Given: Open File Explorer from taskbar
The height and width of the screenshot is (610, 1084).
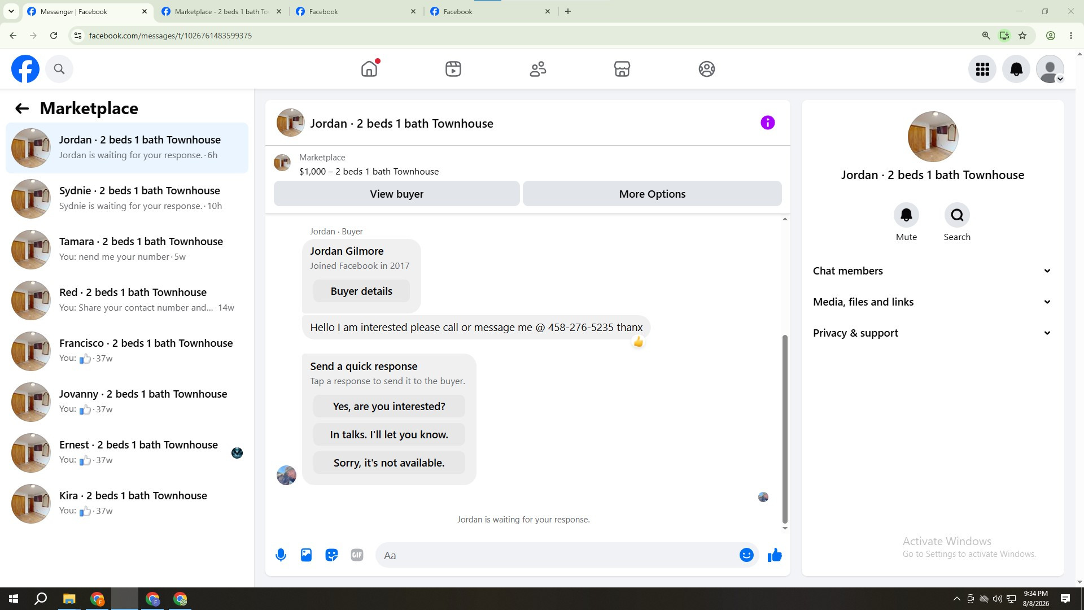Looking at the screenshot, I should point(69,599).
